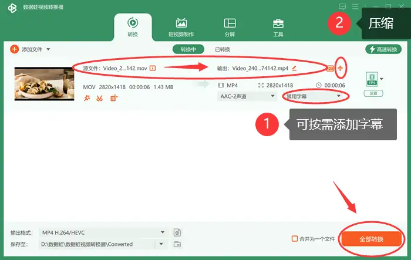The image size is (411, 260).
Task: Click output name Video_240...74142.mp4
Action: pos(260,69)
